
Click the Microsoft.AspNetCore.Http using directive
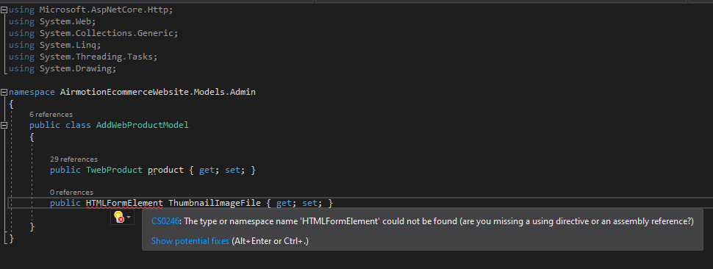(107, 10)
